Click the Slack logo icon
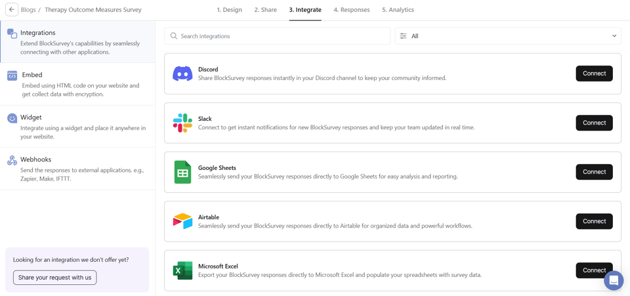 [x=182, y=123]
